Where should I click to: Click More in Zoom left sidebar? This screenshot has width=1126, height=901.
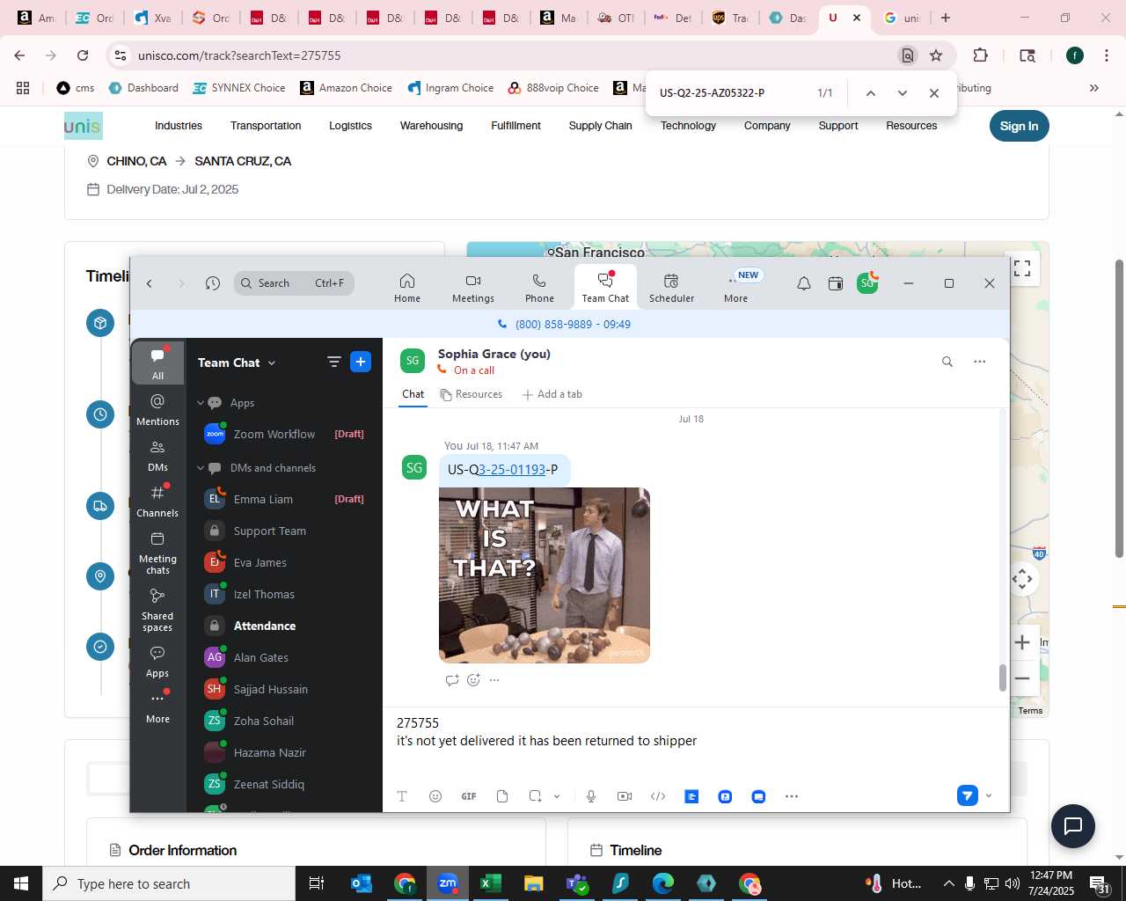point(158,707)
